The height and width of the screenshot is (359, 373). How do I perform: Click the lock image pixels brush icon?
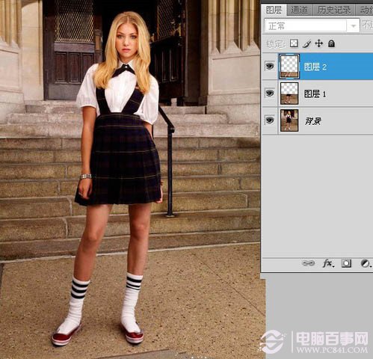[306, 44]
